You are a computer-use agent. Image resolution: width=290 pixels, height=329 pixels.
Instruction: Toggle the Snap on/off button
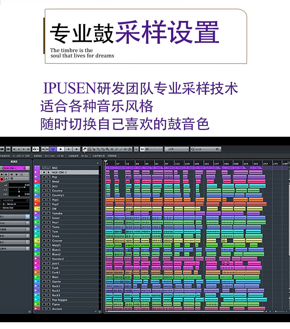click(x=142, y=149)
